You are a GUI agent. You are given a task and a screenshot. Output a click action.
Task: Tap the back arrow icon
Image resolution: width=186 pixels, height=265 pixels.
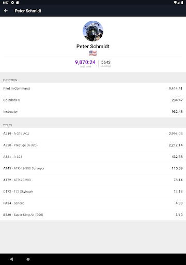[6, 11]
